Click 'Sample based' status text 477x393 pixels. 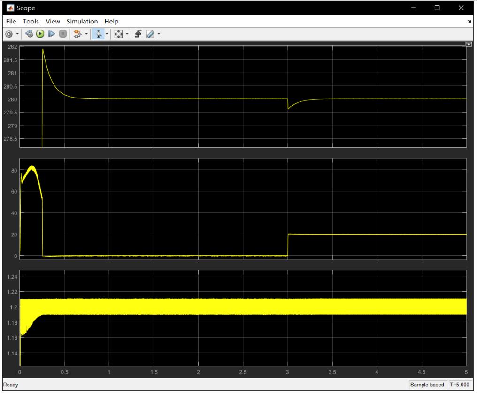[427, 385]
